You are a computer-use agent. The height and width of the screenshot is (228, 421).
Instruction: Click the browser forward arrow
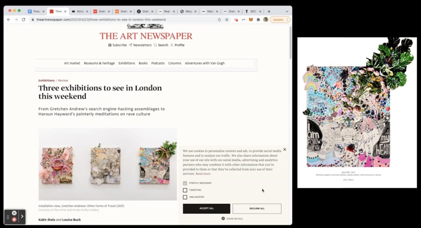(x=16, y=20)
